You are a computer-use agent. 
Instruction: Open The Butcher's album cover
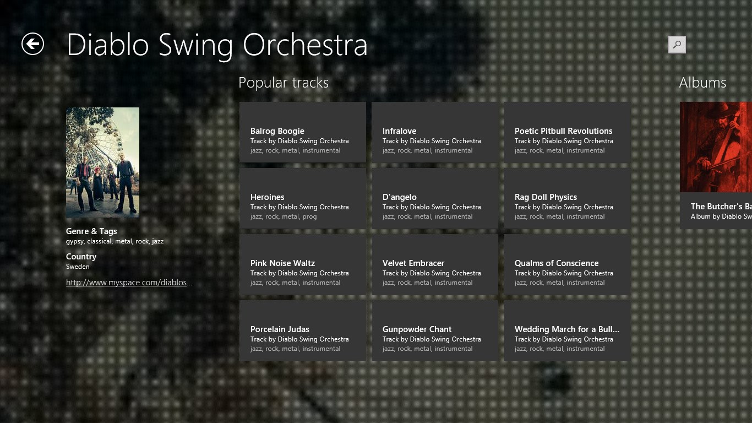(716, 147)
